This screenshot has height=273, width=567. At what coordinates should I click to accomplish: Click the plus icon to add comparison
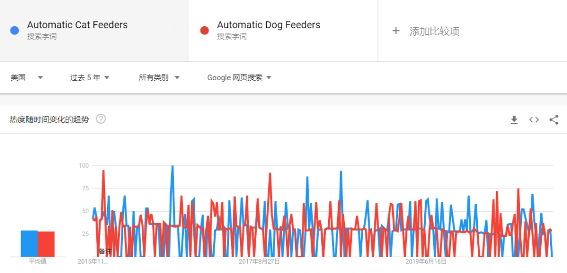point(396,31)
